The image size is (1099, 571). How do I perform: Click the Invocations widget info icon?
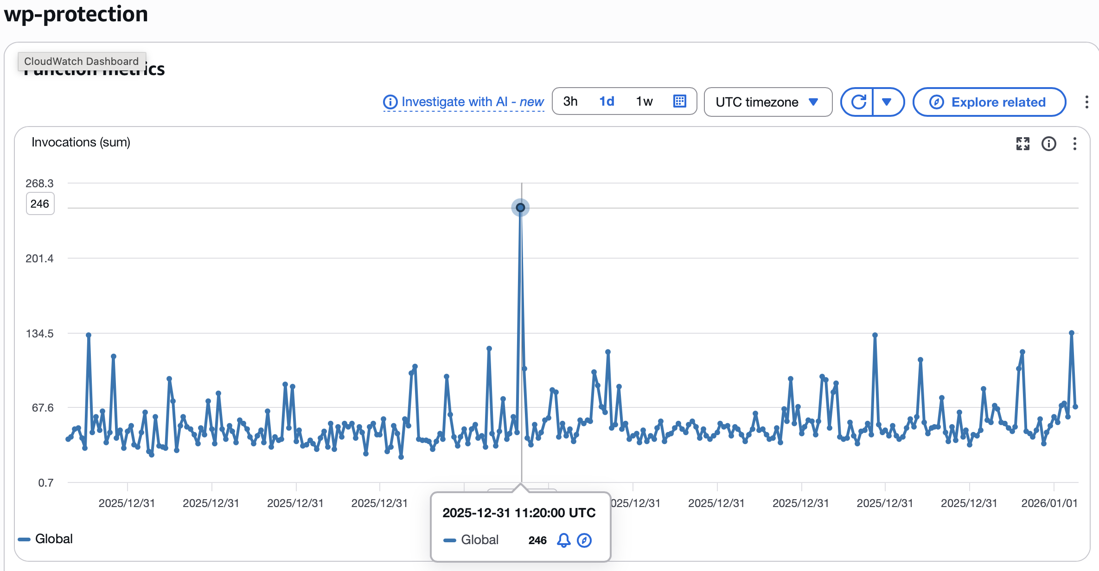coord(1048,144)
